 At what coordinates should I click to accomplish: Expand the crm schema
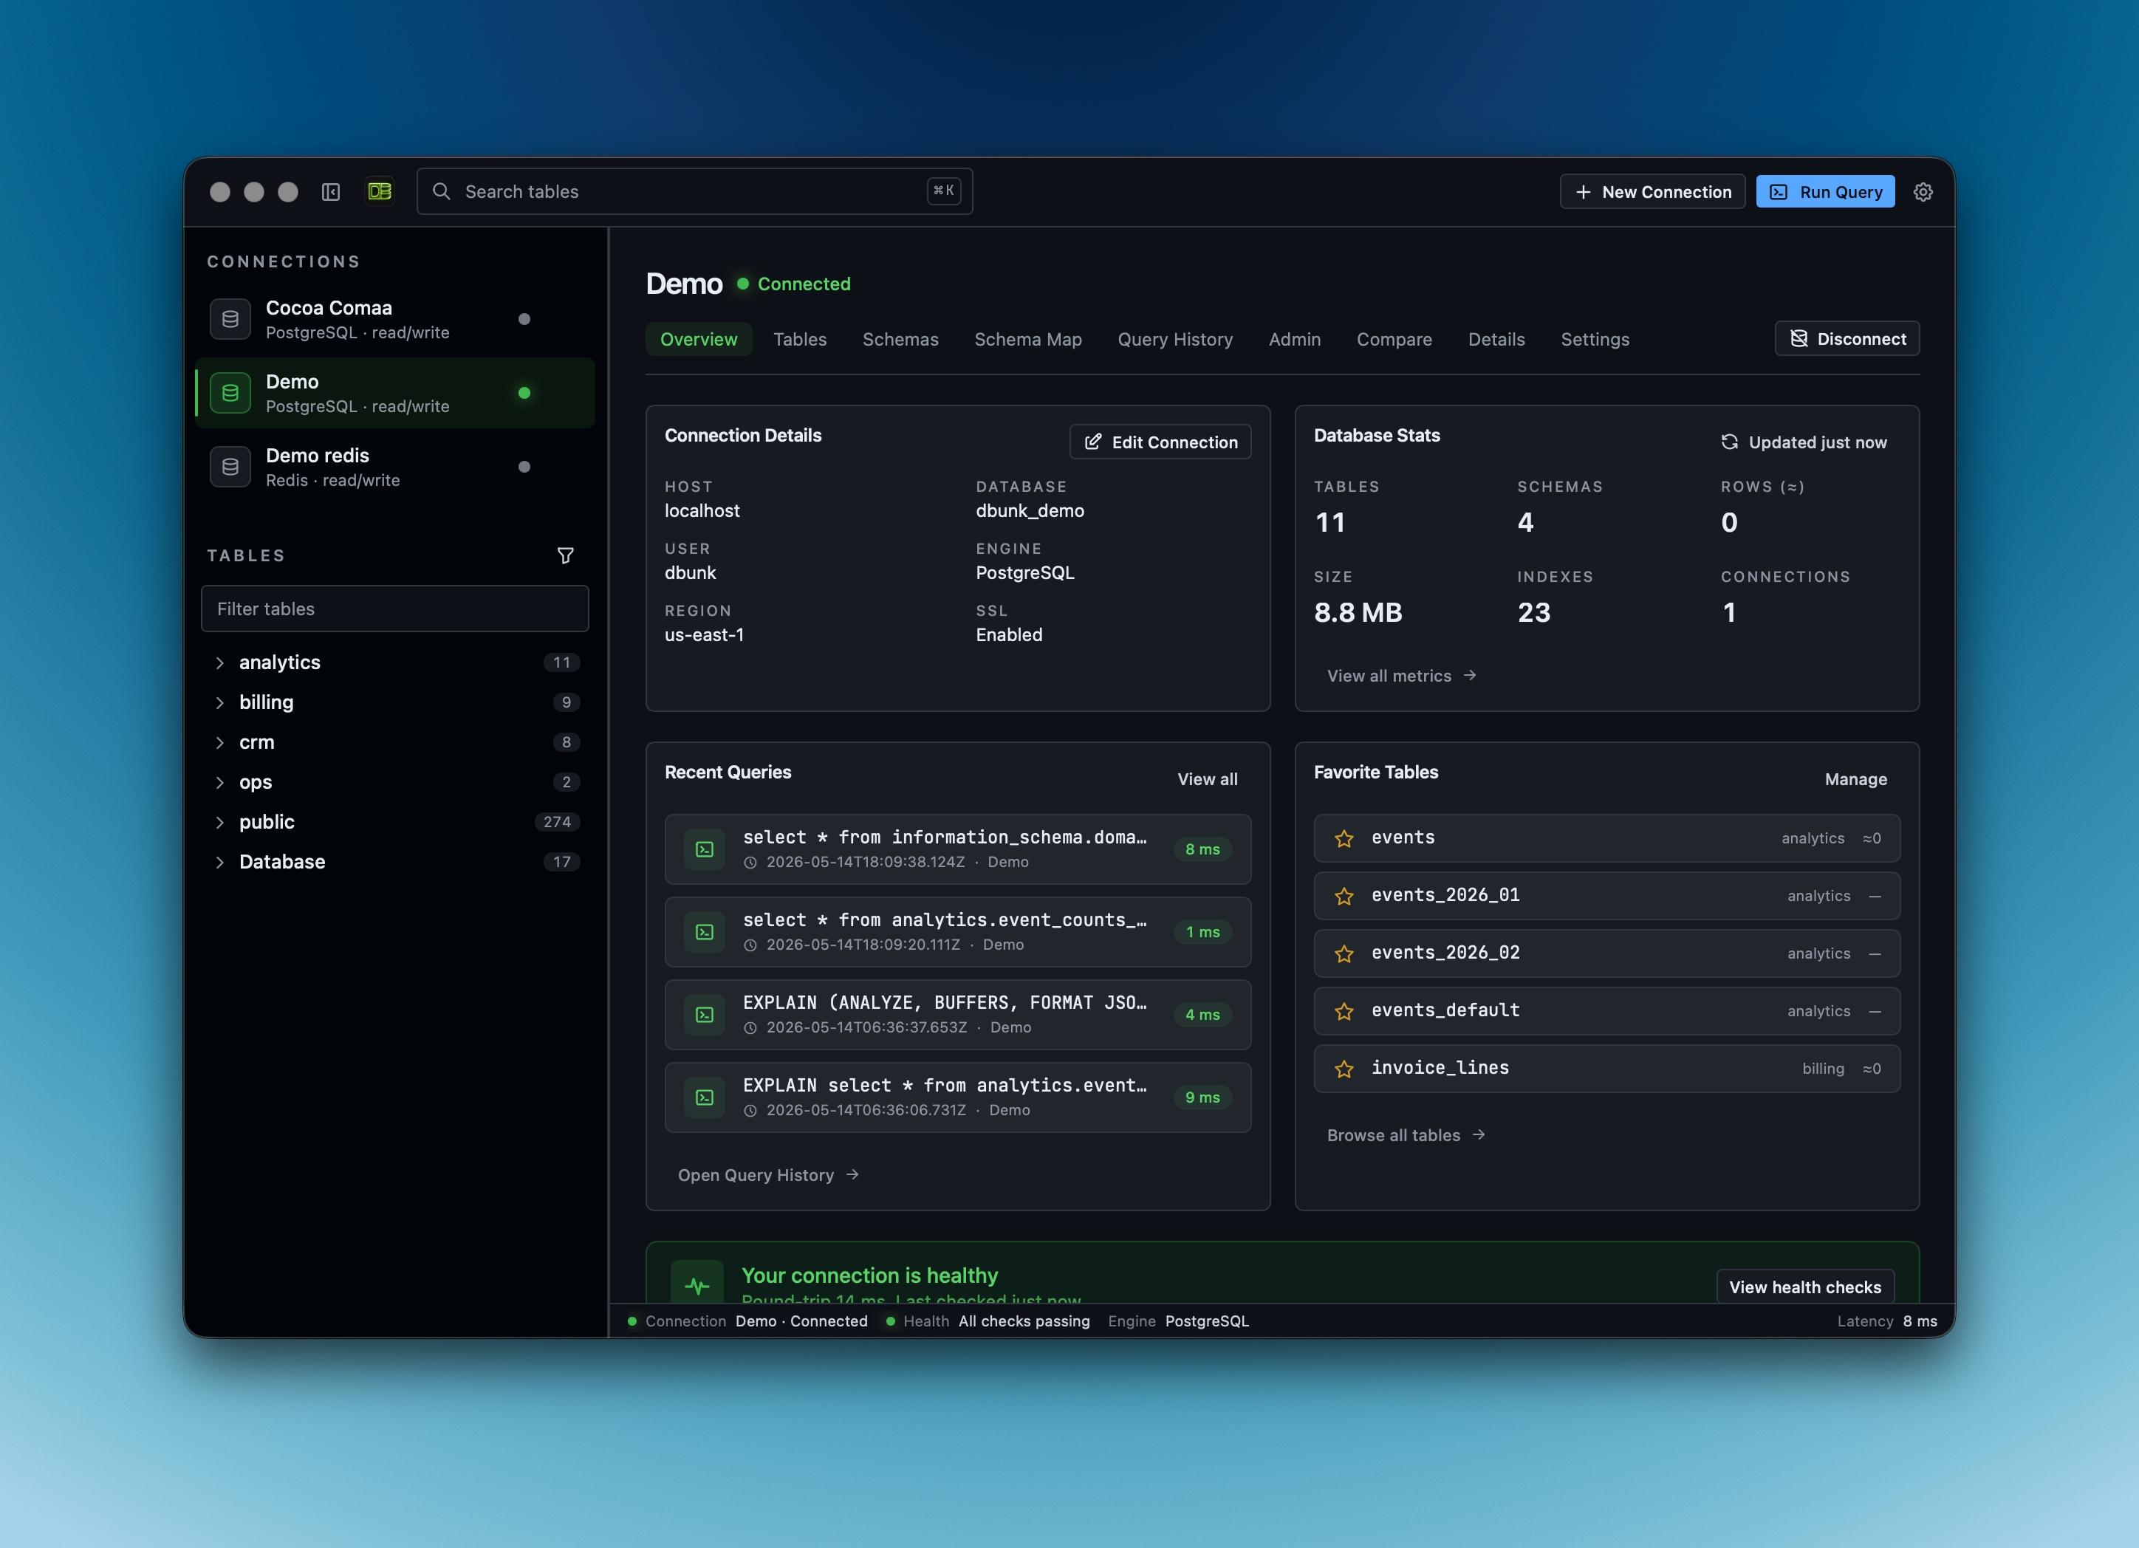tap(220, 742)
